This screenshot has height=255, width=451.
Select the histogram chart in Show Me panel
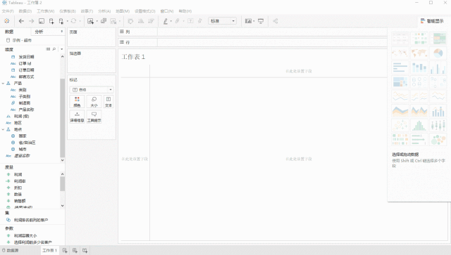click(x=419, y=125)
